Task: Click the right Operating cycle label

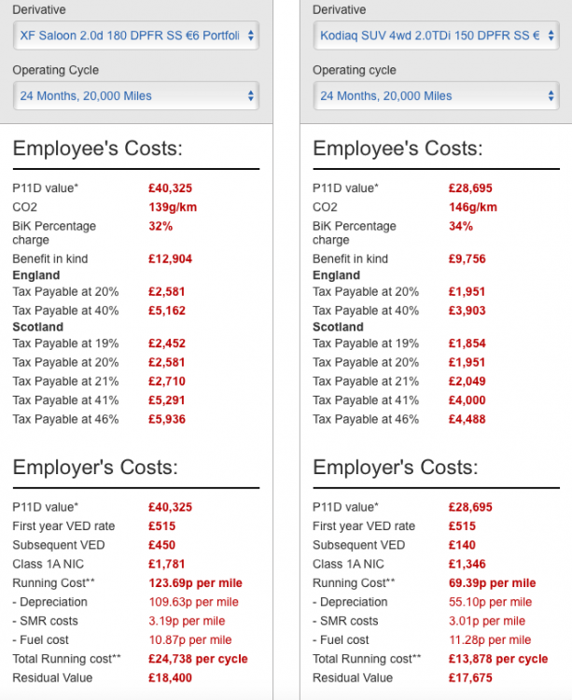Action: click(355, 70)
